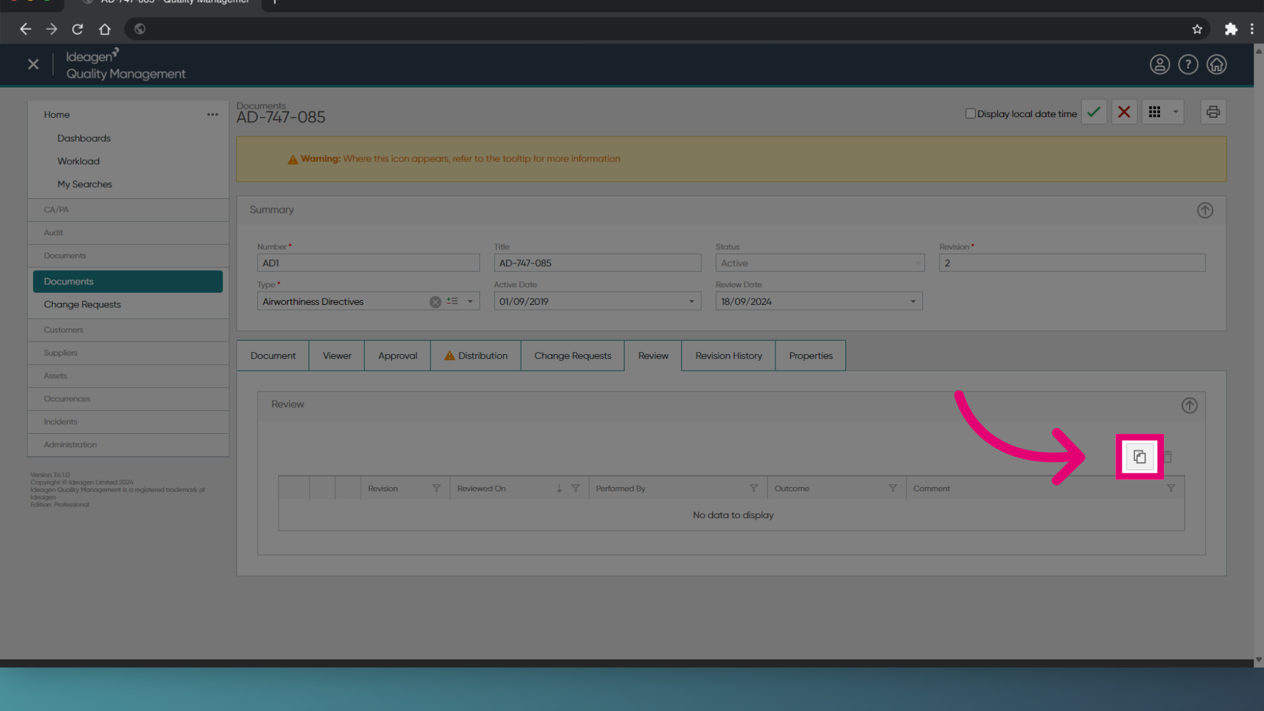
Task: Filter the Performed By column
Action: coord(753,488)
